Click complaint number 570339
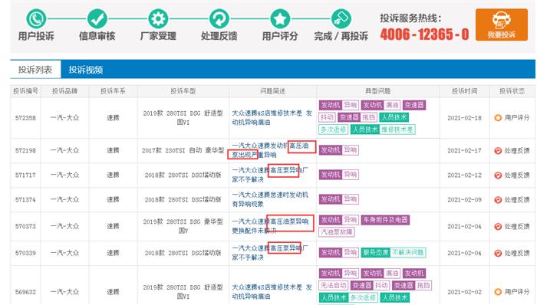This screenshot has height=305, width=537. 25,253
